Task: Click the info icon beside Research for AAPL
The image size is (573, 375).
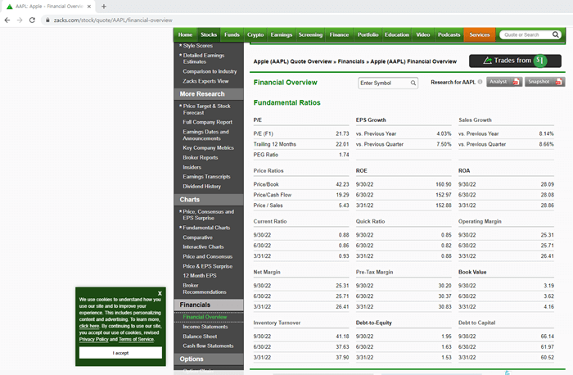Action: pos(480,82)
